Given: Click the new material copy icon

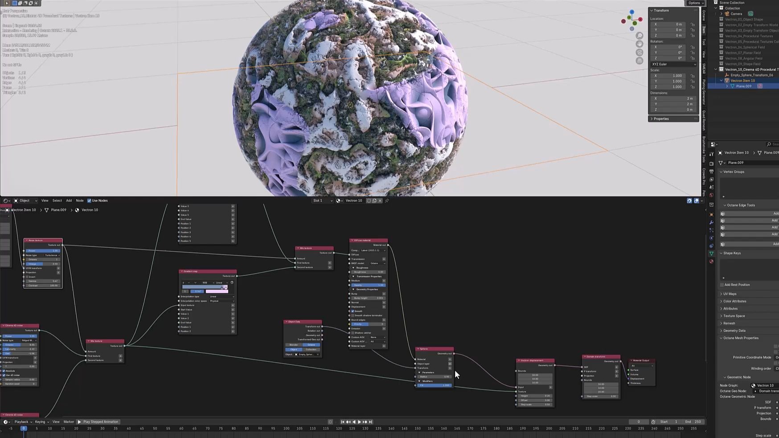Looking at the screenshot, I should tap(374, 201).
